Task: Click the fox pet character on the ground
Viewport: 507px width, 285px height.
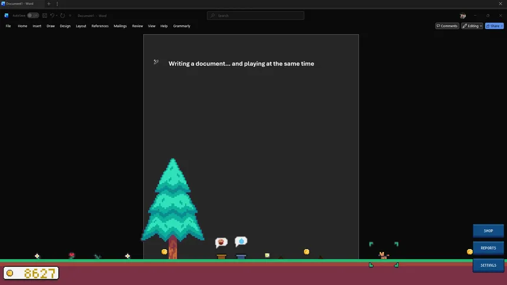Action: click(383, 255)
